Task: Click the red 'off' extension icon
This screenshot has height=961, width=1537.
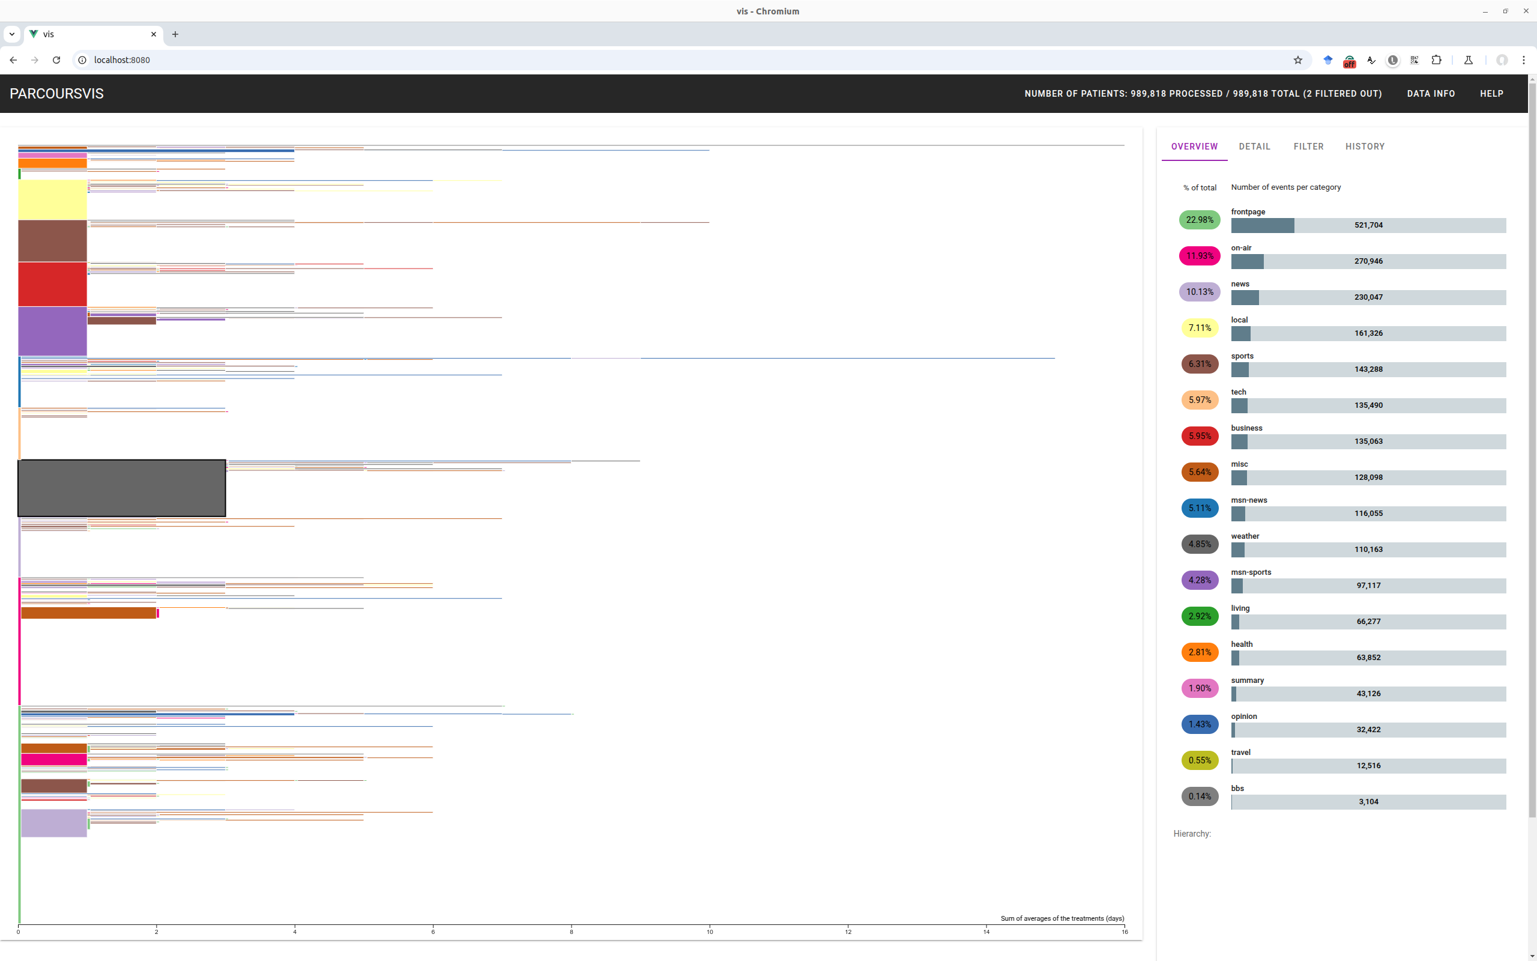Action: pos(1349,61)
